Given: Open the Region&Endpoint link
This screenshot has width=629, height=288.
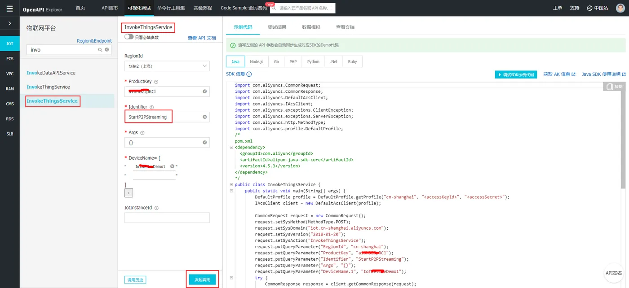Looking at the screenshot, I should (x=94, y=41).
